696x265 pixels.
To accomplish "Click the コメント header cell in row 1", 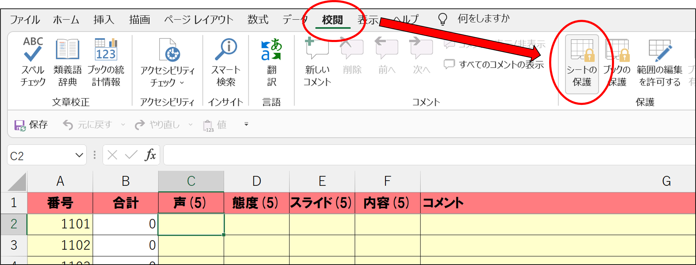I will pos(558,203).
